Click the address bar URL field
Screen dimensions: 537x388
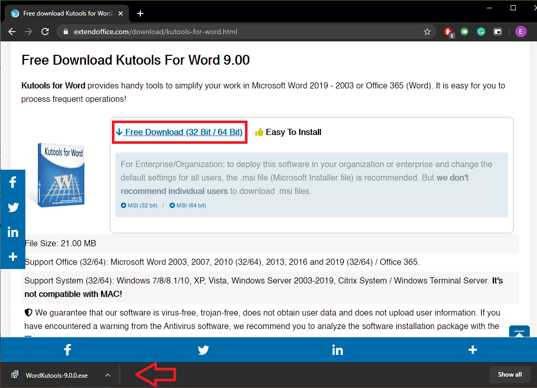pos(240,32)
